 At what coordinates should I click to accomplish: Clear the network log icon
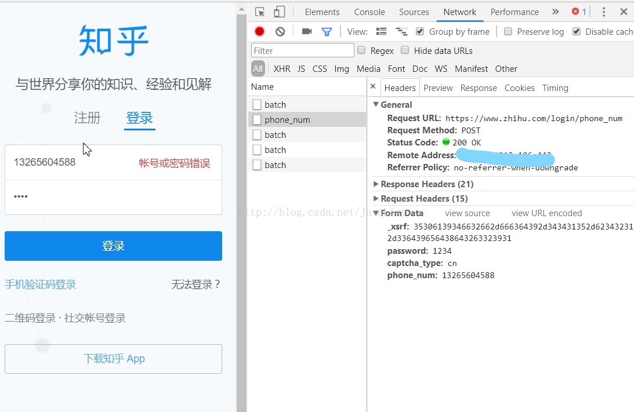pos(280,31)
